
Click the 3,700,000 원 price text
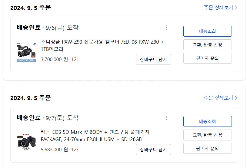pyautogui.click(x=54, y=59)
